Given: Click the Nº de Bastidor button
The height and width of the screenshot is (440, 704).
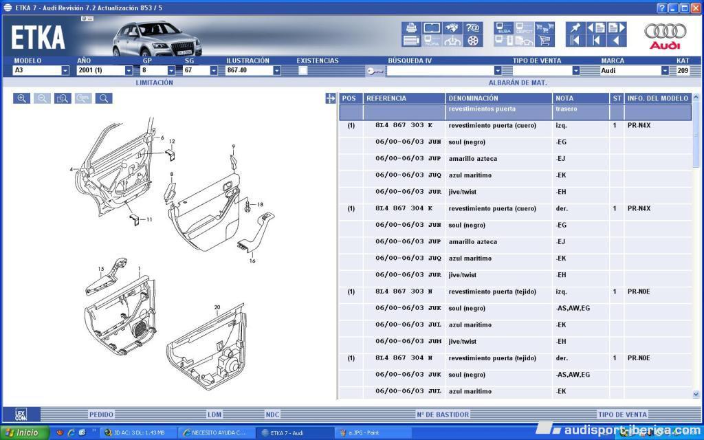Looking at the screenshot, I should [443, 415].
